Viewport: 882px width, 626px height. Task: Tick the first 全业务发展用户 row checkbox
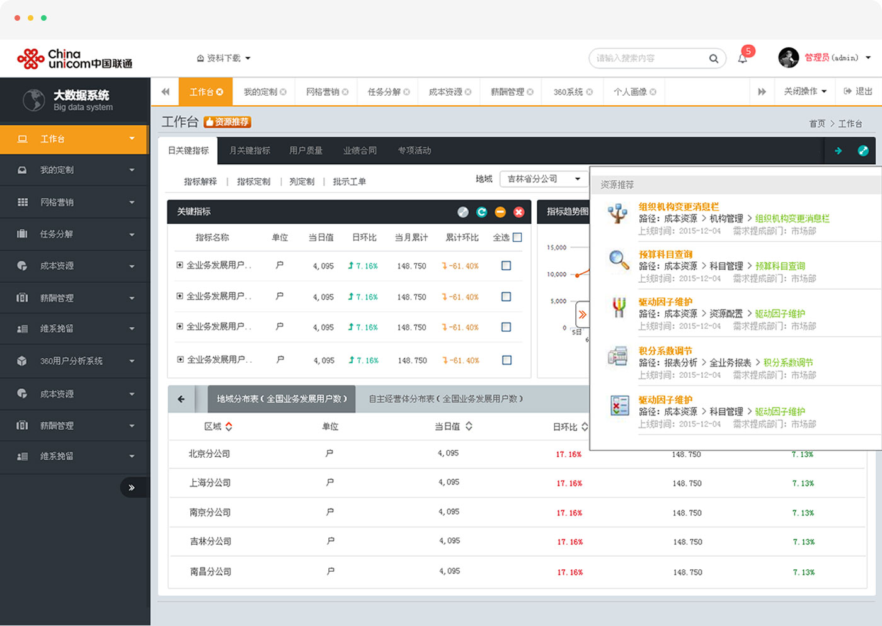[507, 265]
